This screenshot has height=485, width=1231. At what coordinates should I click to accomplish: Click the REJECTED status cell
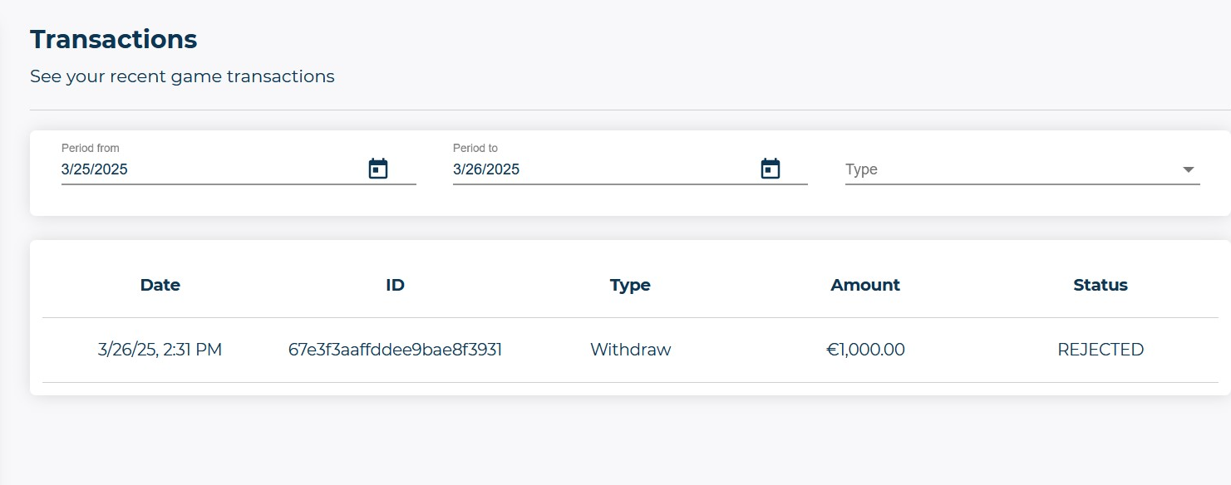pyautogui.click(x=1101, y=350)
